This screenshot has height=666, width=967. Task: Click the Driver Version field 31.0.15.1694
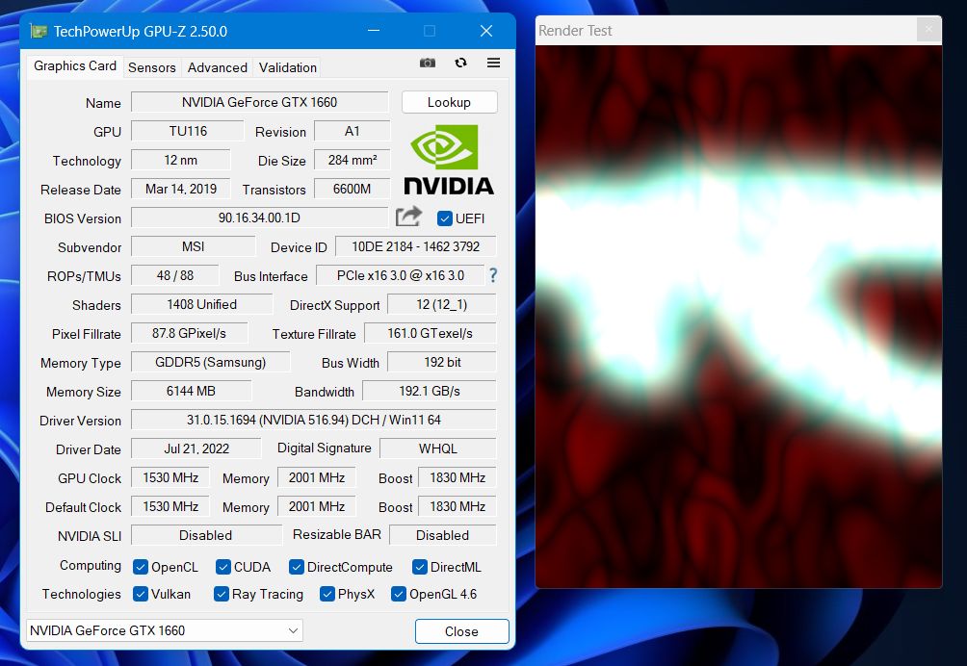313,420
